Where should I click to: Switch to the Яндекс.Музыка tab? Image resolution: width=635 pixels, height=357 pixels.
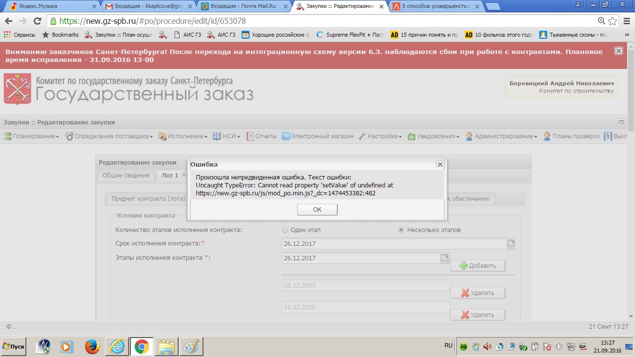tap(52, 6)
